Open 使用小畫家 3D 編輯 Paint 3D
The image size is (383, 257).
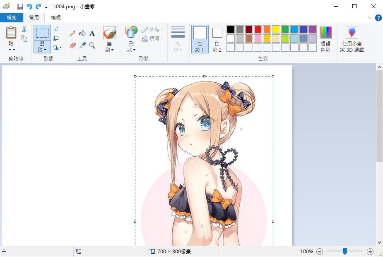coord(352,39)
